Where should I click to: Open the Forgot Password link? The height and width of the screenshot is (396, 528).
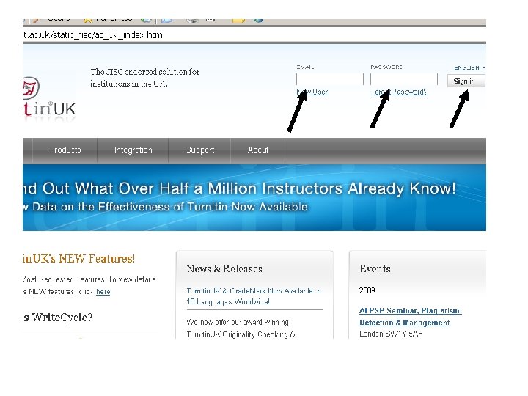coord(399,92)
